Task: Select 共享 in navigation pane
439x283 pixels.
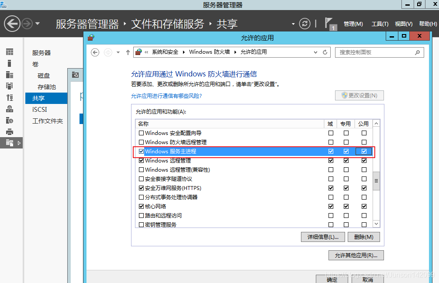Action: click(46, 98)
